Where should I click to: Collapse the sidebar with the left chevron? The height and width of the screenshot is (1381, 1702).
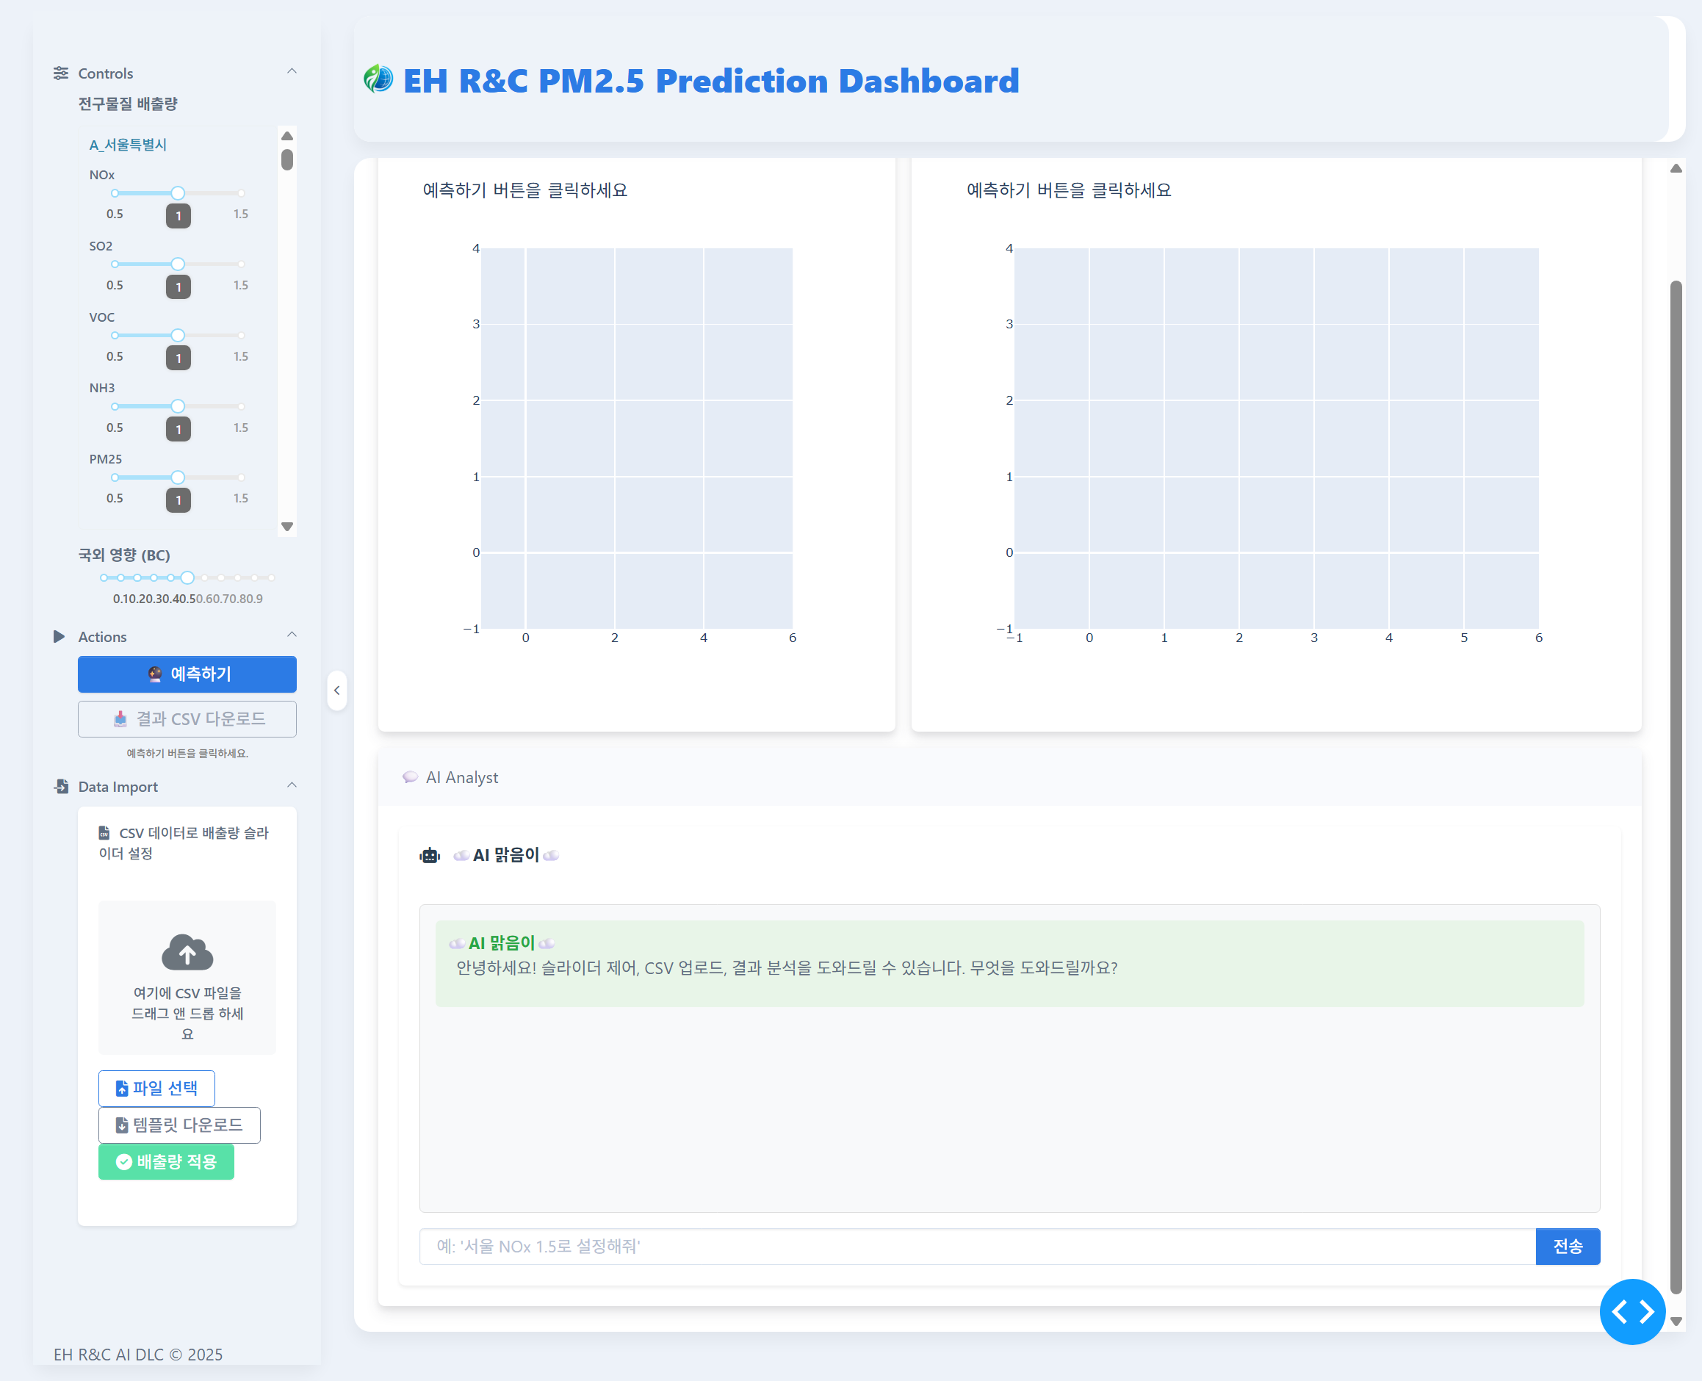pyautogui.click(x=337, y=690)
